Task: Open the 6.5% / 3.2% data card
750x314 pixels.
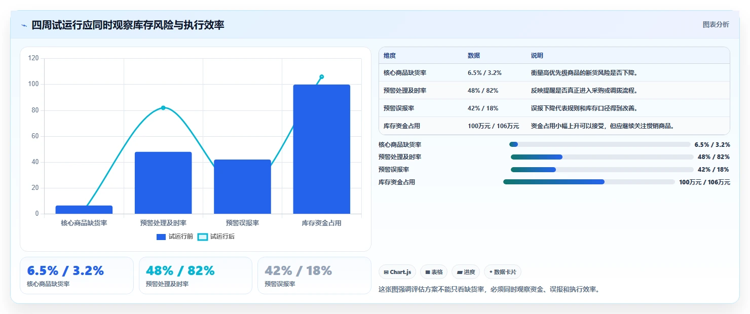Action: tap(77, 276)
